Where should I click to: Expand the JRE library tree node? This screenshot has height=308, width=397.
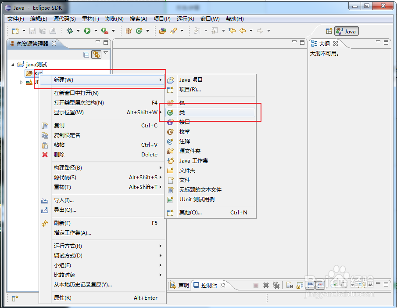pos(21,82)
